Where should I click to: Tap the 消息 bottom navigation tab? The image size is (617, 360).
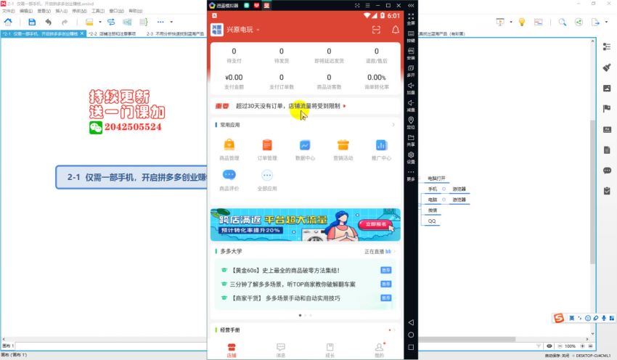pyautogui.click(x=281, y=350)
